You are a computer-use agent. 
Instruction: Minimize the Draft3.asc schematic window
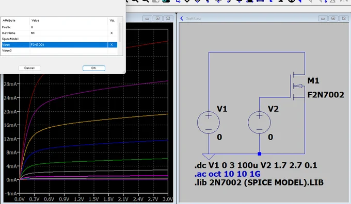coord(323,19)
